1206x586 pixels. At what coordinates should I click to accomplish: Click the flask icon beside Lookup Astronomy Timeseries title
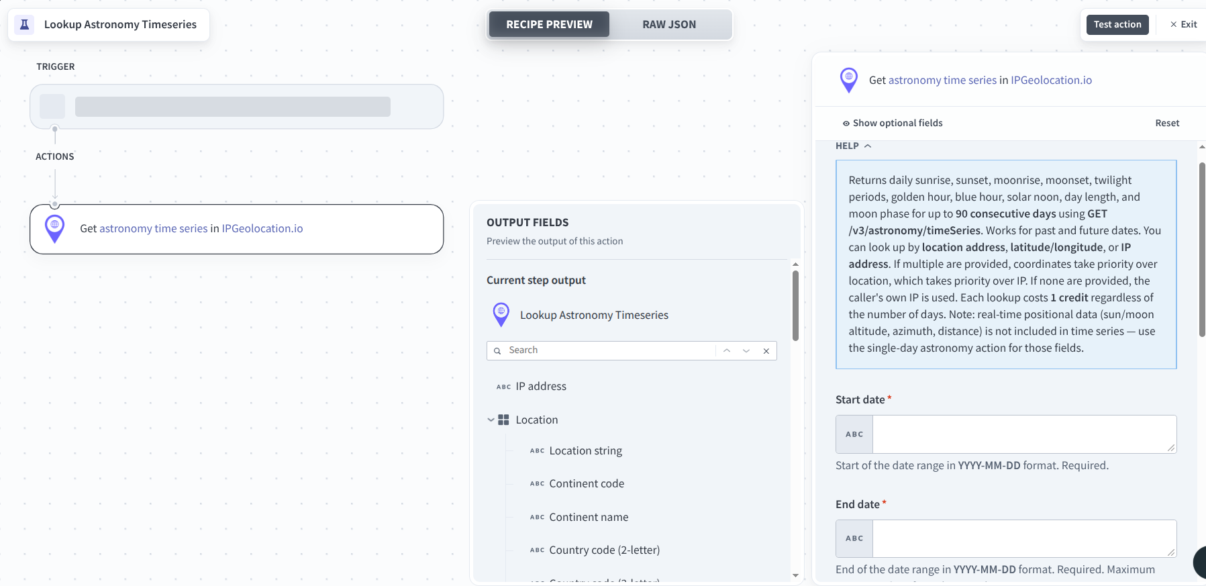(x=25, y=25)
